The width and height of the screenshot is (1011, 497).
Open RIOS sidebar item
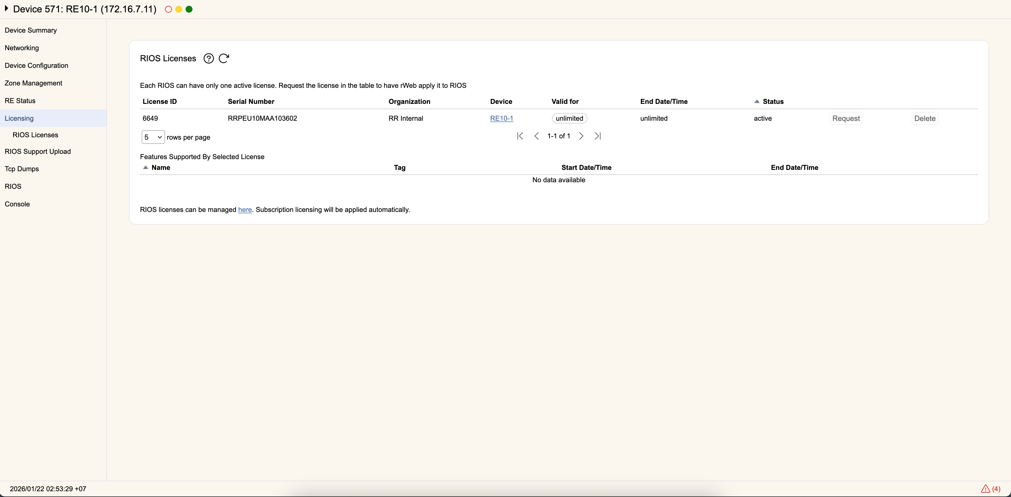13,186
